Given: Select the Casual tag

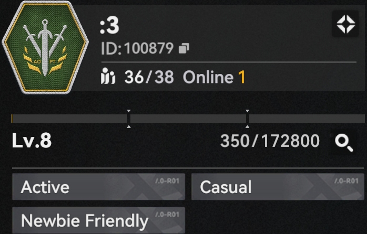Looking at the screenshot, I should [x=278, y=187].
